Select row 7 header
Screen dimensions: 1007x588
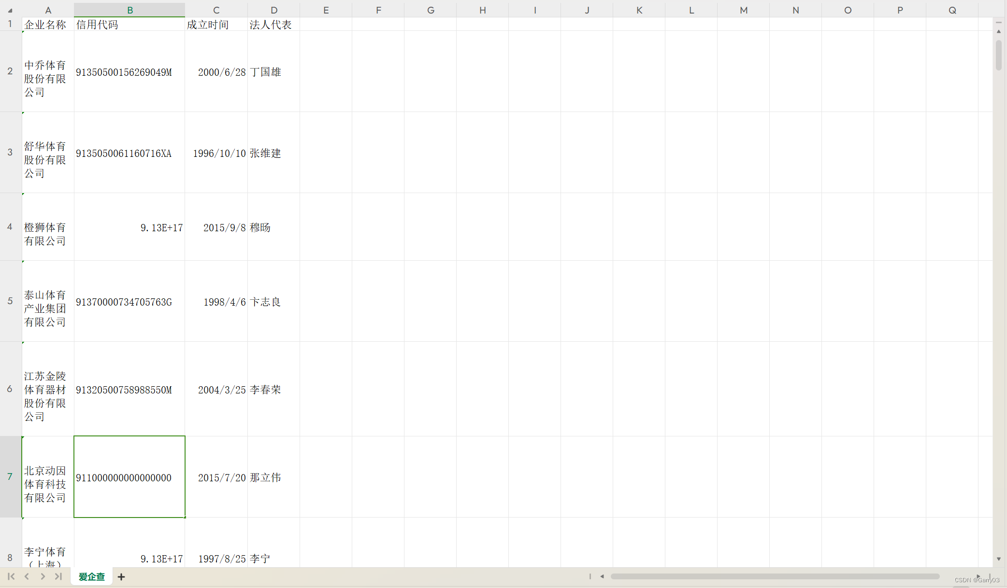[10, 476]
